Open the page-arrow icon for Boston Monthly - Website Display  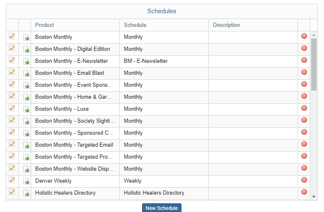(27, 169)
